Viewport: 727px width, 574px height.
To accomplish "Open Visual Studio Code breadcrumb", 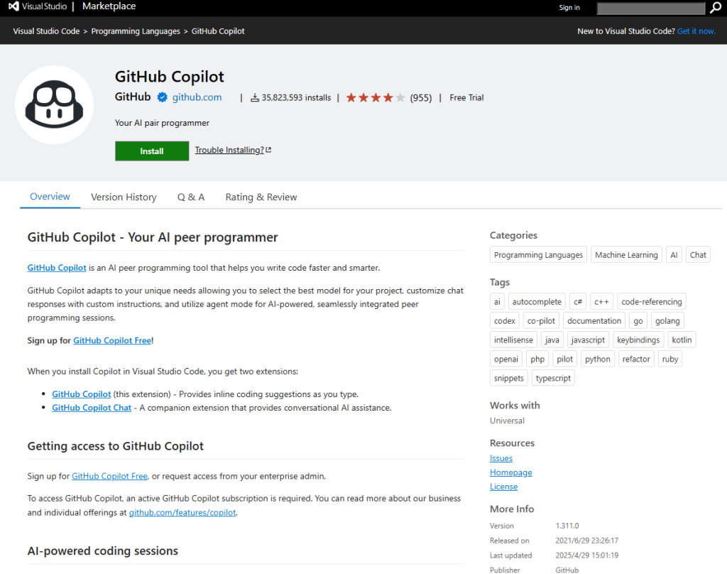I will click(46, 31).
